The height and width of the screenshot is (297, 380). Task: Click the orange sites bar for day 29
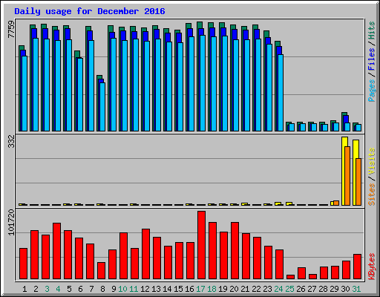[x=336, y=203]
